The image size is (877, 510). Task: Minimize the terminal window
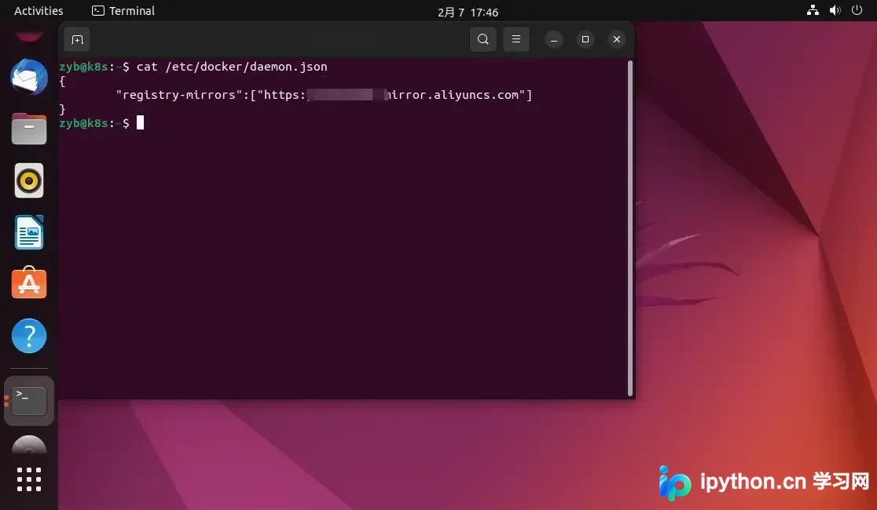(x=554, y=40)
